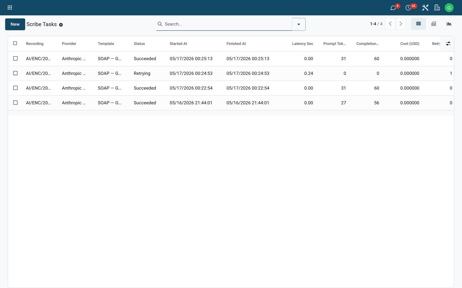The height and width of the screenshot is (288, 462).
Task: Click the 05/16/2026 21:44:01 Started At cell
Action: pos(191,103)
